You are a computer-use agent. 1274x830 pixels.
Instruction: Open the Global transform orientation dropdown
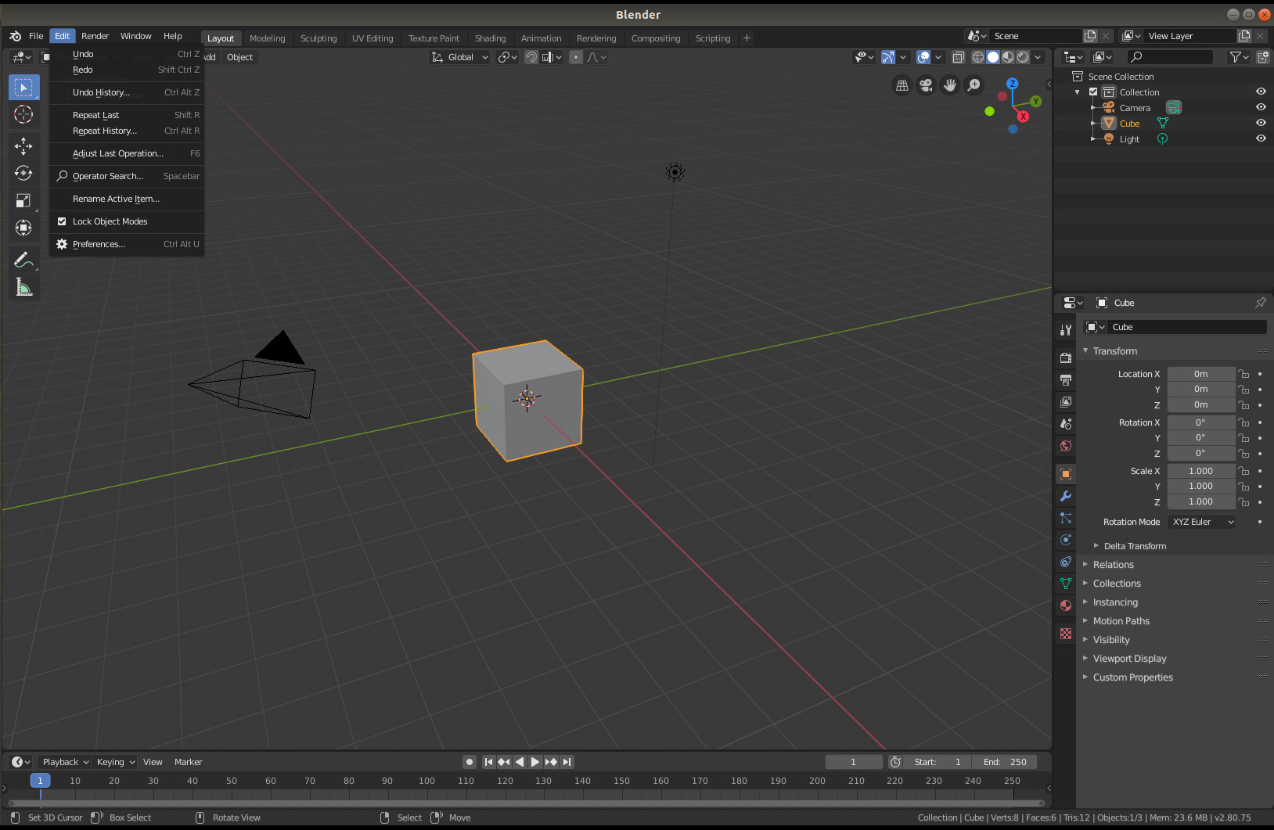460,57
